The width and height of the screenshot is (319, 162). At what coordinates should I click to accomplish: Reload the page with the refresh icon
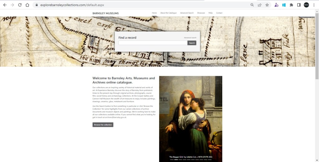pyautogui.click(x=20, y=5)
